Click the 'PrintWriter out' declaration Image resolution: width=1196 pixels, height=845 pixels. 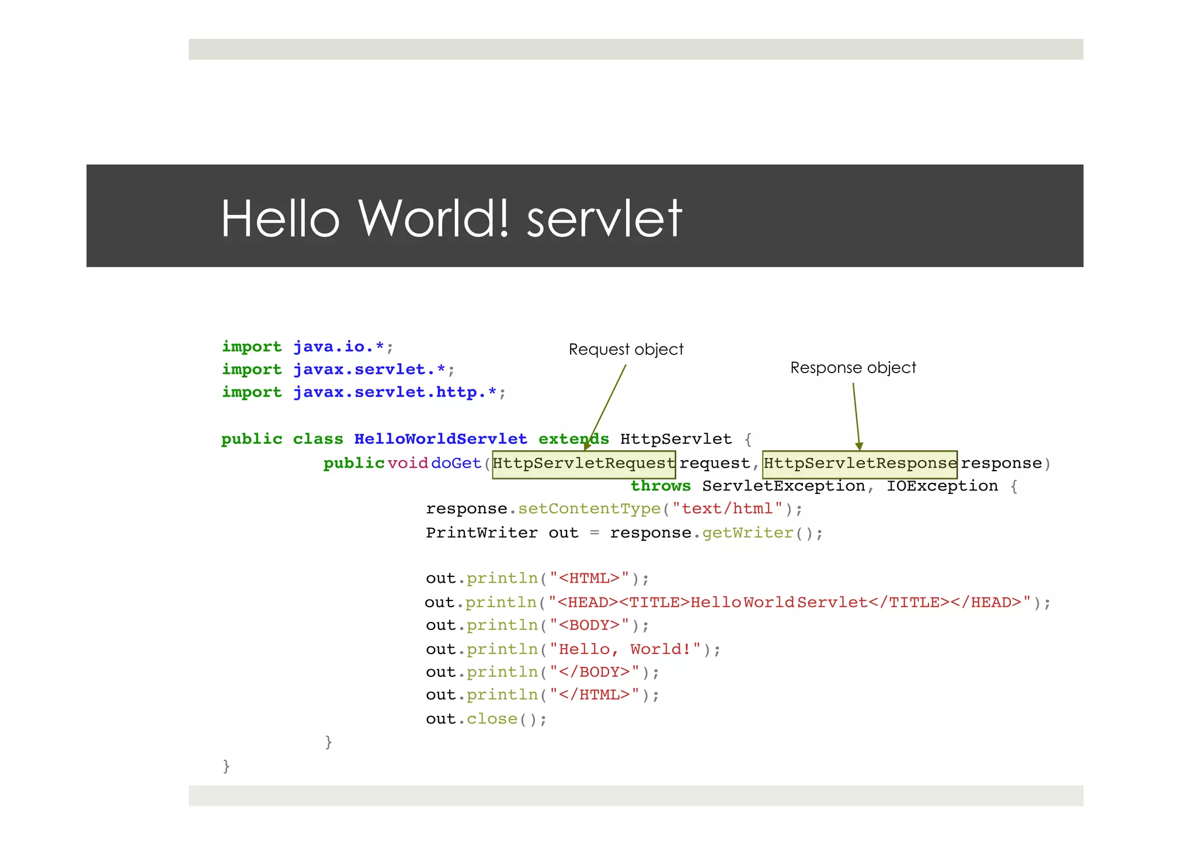(502, 533)
